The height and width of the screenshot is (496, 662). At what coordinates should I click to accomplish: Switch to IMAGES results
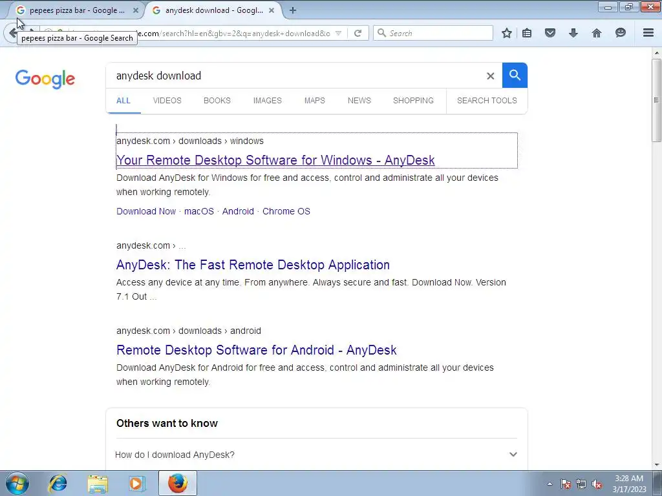tap(267, 101)
